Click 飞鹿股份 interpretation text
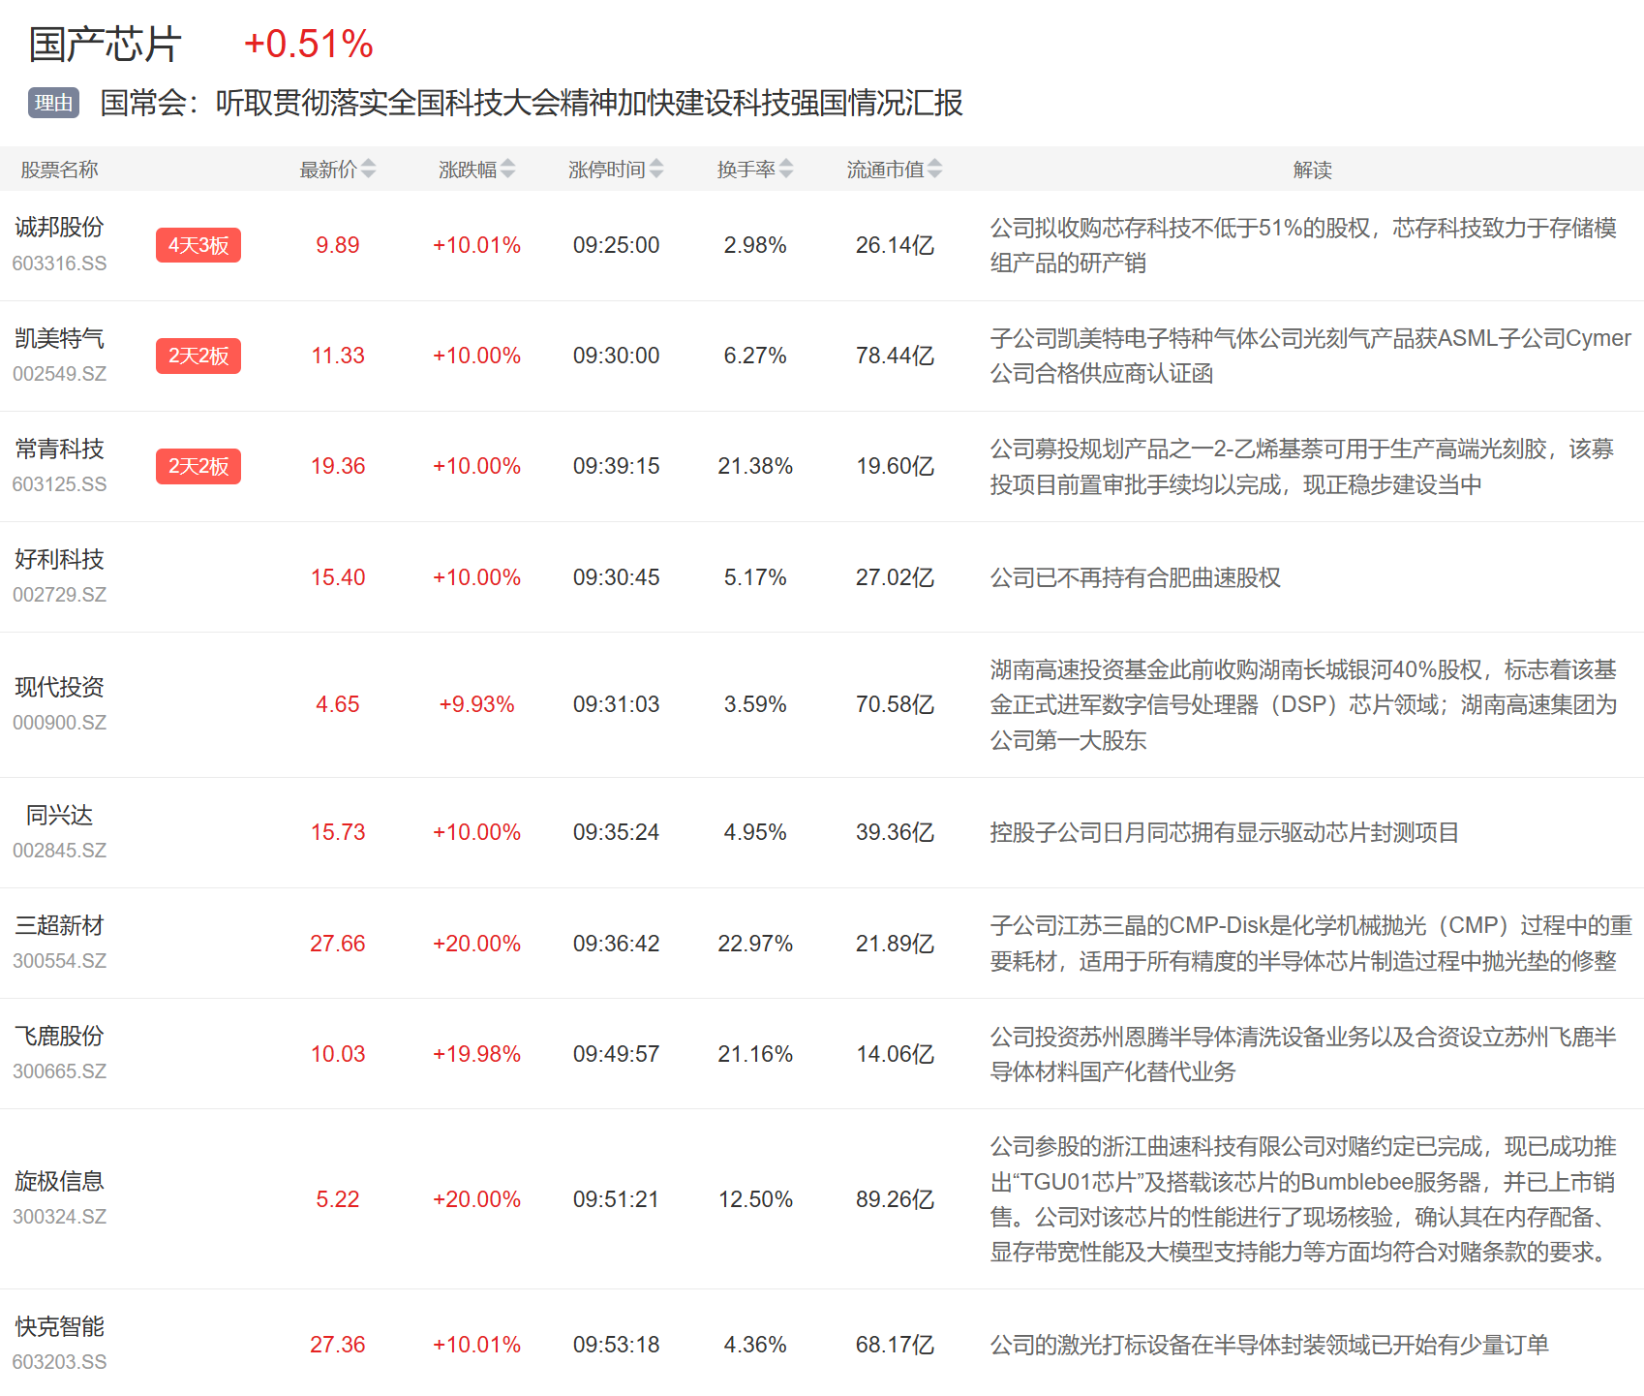 (1302, 1054)
